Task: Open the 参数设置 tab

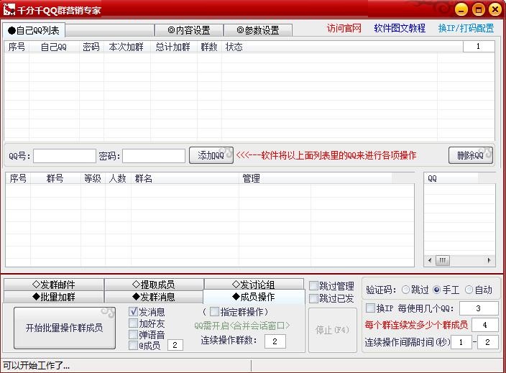Action: (258, 30)
